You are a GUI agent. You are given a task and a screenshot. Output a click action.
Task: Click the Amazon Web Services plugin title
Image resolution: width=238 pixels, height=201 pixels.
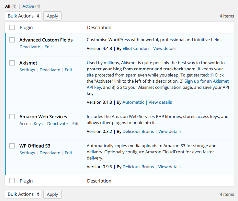pos(43,117)
